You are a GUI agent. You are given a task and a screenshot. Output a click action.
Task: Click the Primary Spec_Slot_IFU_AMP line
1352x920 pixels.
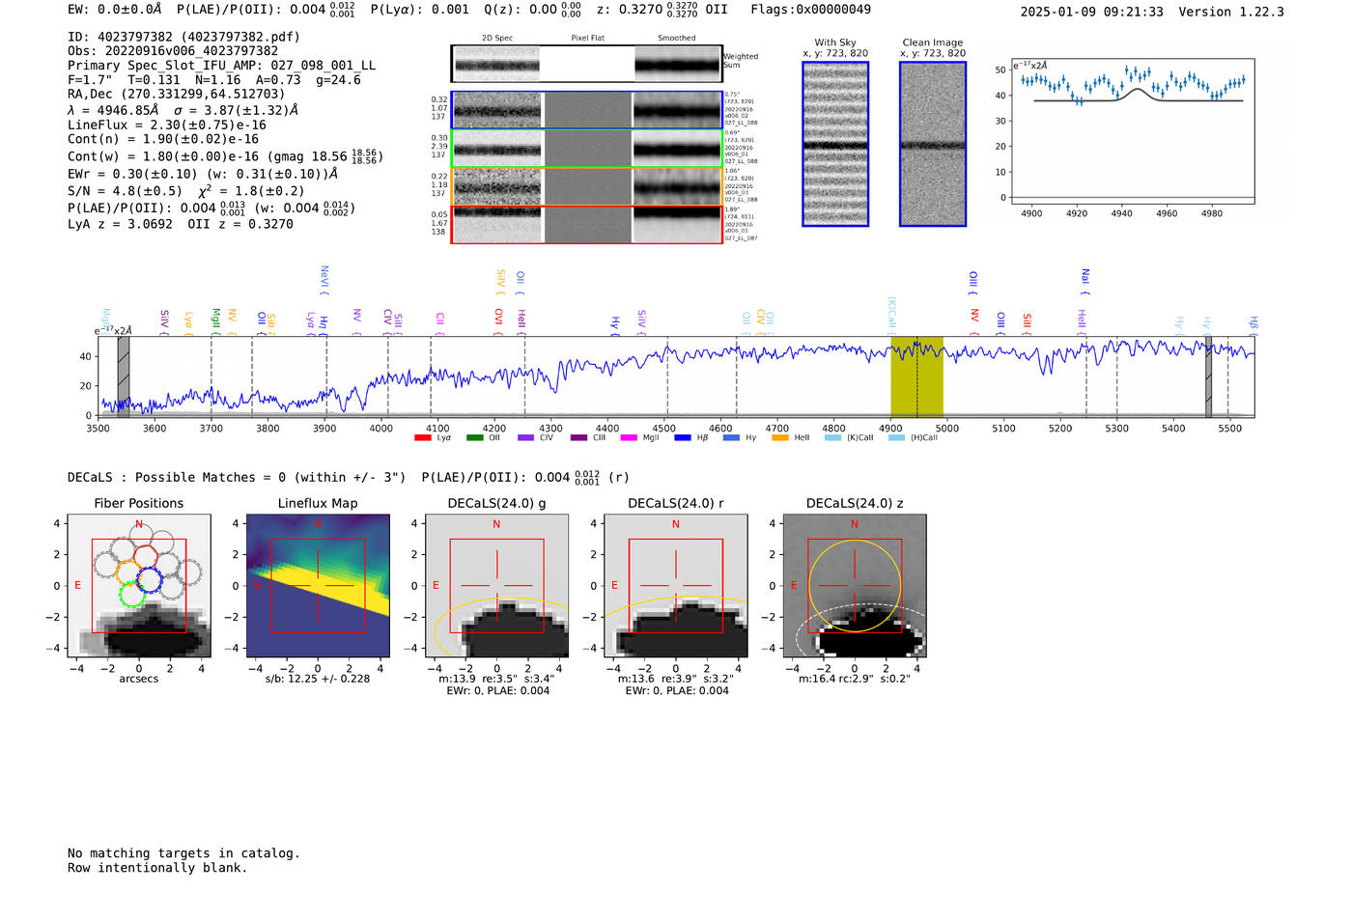click(222, 66)
